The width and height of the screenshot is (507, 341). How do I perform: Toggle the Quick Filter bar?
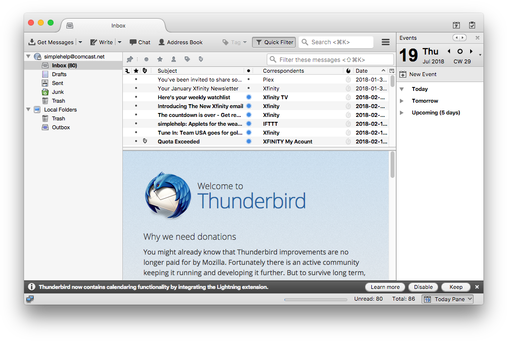coord(273,42)
